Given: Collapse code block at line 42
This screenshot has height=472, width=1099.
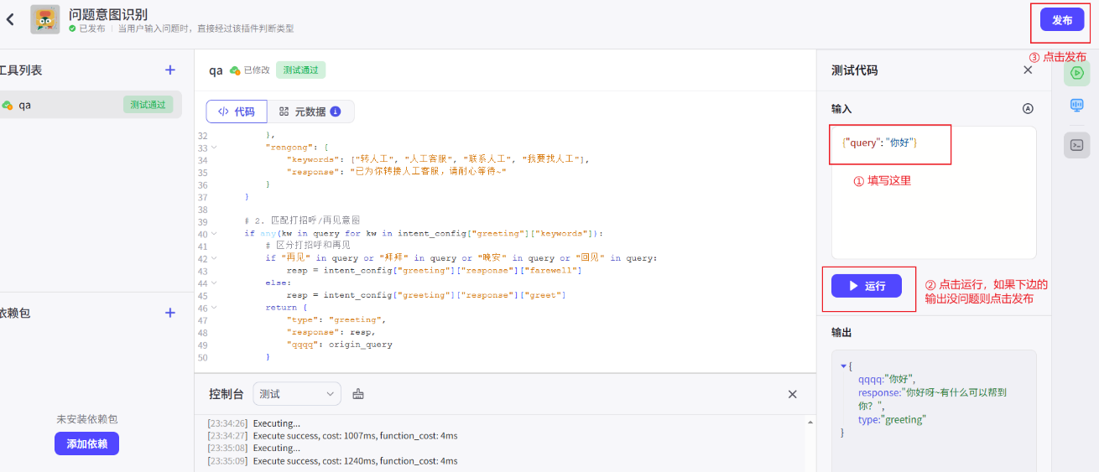Looking at the screenshot, I should [x=213, y=258].
